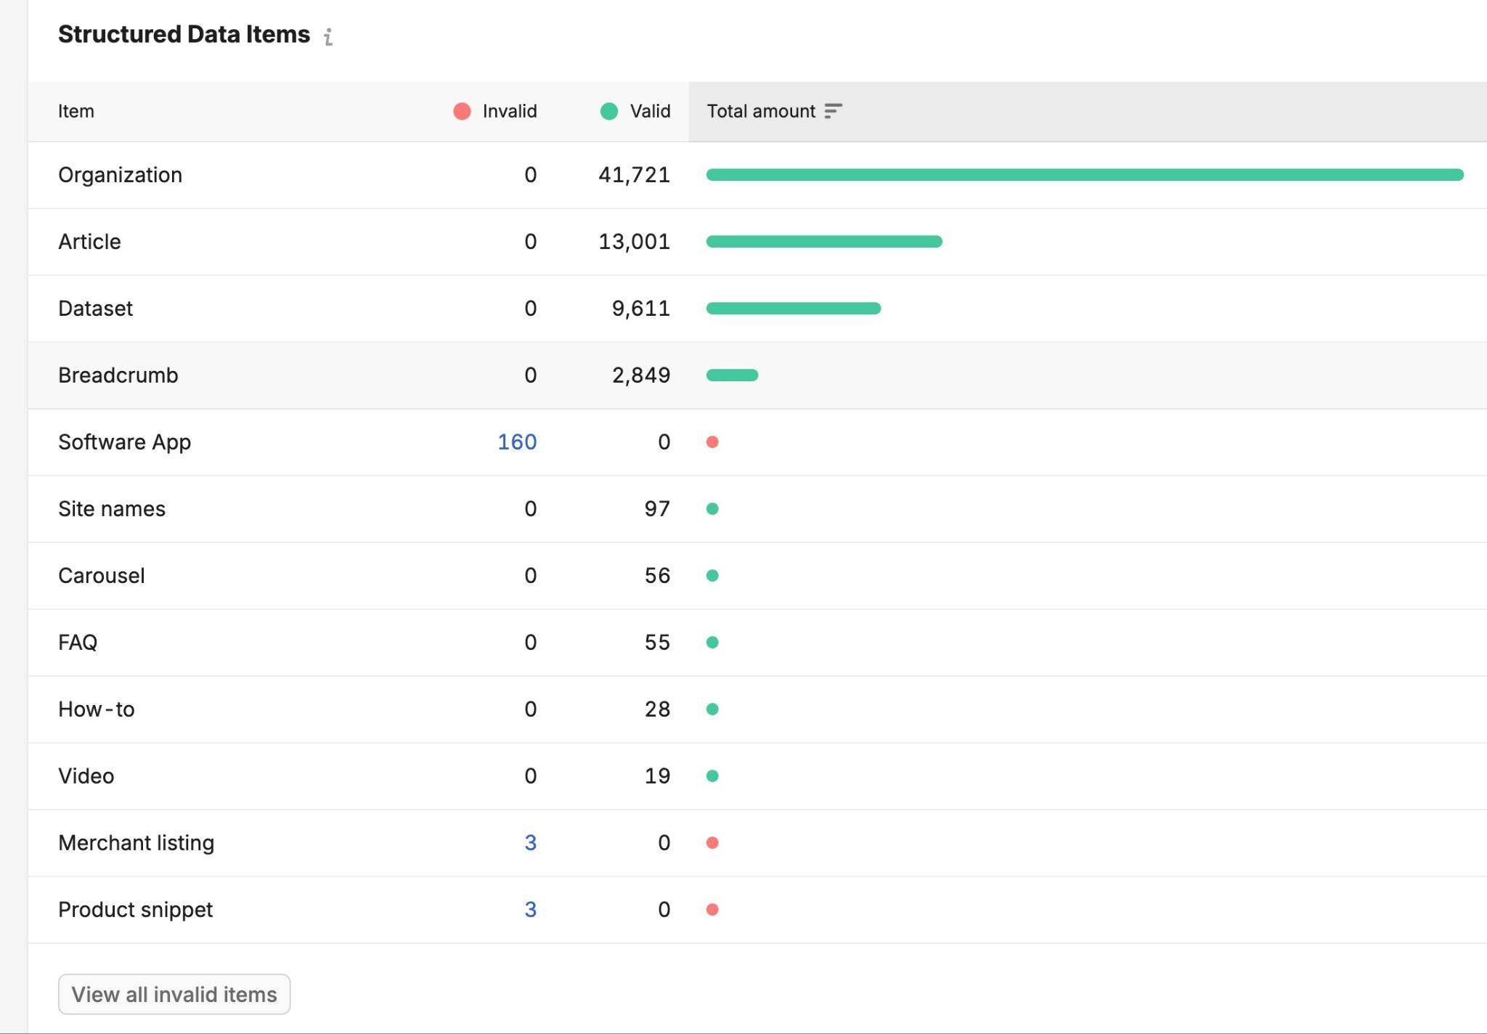Click the Valid column header label

click(650, 111)
